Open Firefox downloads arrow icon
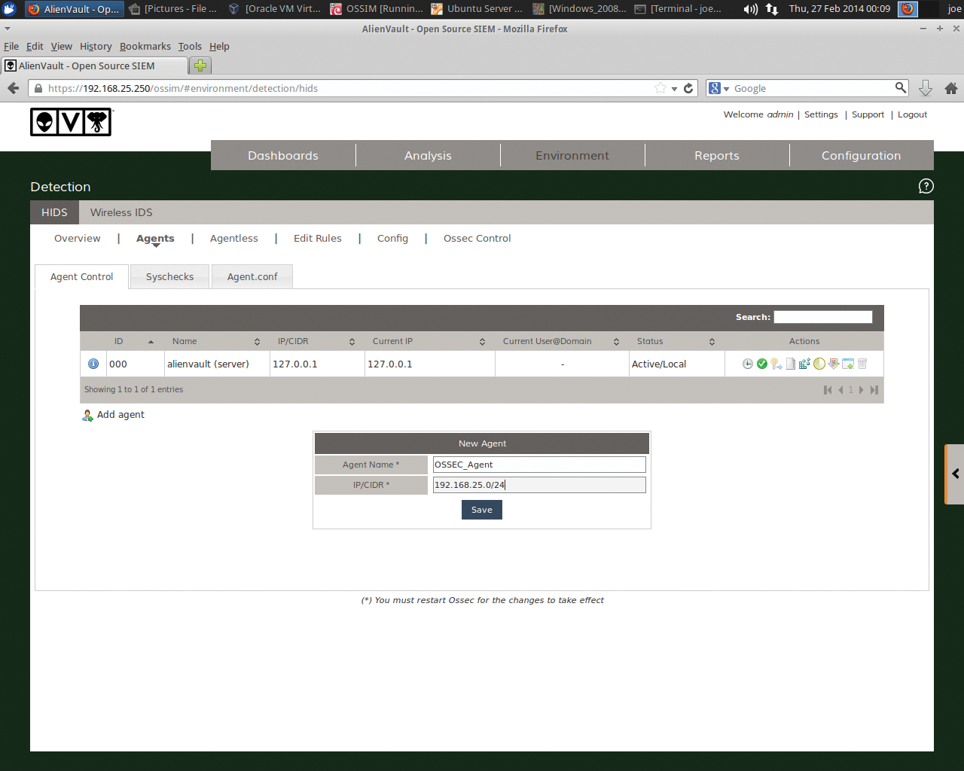The height and width of the screenshot is (771, 964). [x=926, y=88]
